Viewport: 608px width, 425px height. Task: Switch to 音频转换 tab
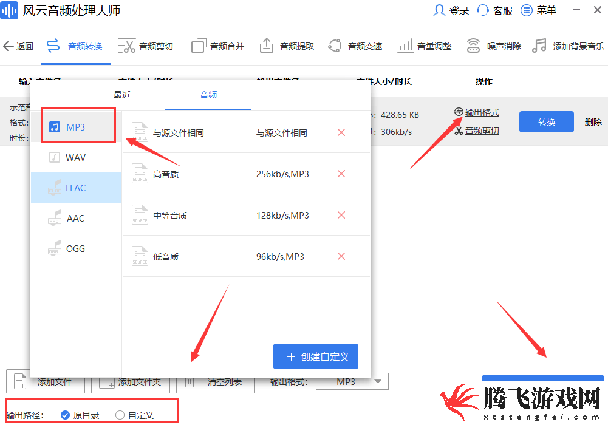(x=75, y=46)
